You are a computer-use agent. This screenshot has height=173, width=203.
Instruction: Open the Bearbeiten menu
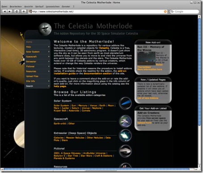16,7
